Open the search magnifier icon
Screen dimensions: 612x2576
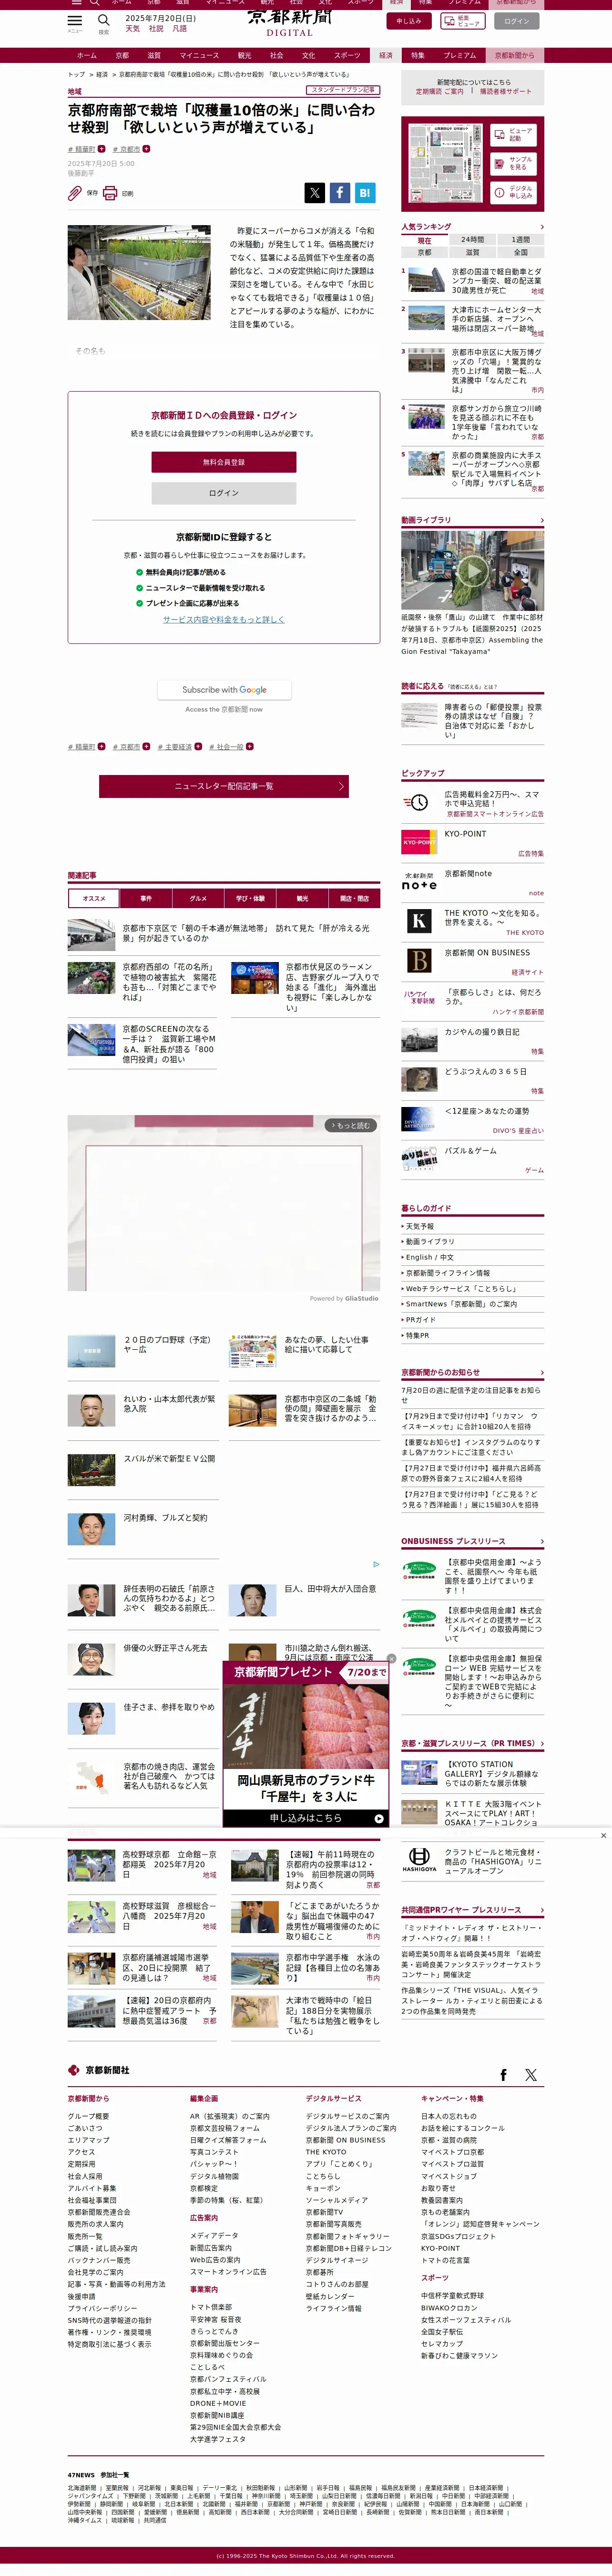(x=103, y=20)
